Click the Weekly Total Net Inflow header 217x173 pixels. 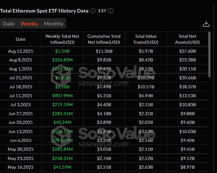tap(62, 39)
